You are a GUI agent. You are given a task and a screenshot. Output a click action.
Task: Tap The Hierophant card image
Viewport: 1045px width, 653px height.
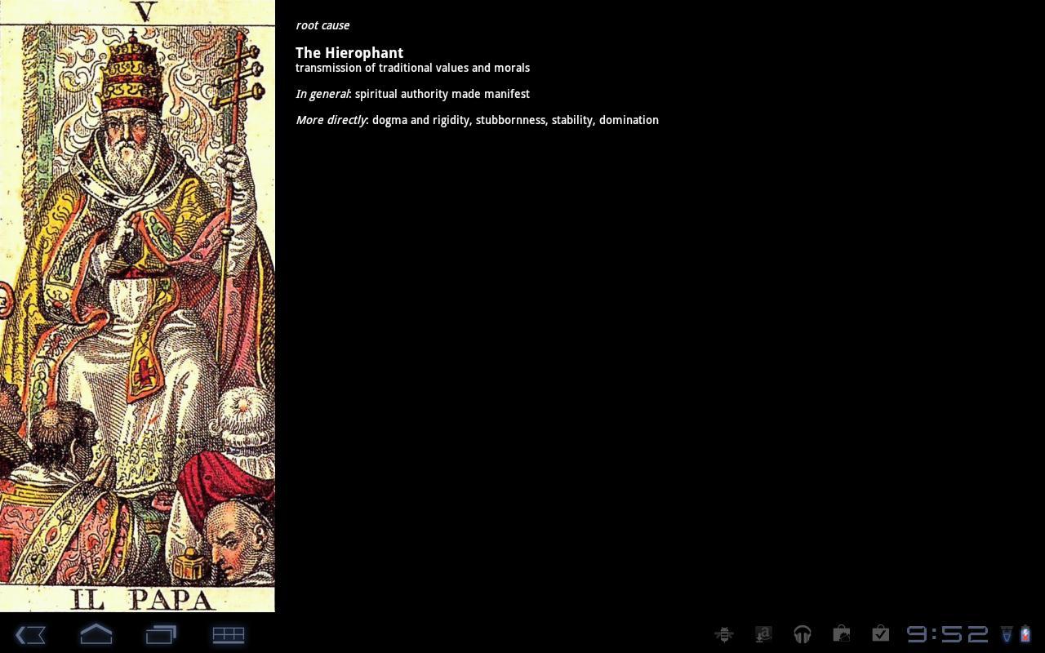pyautogui.click(x=137, y=306)
